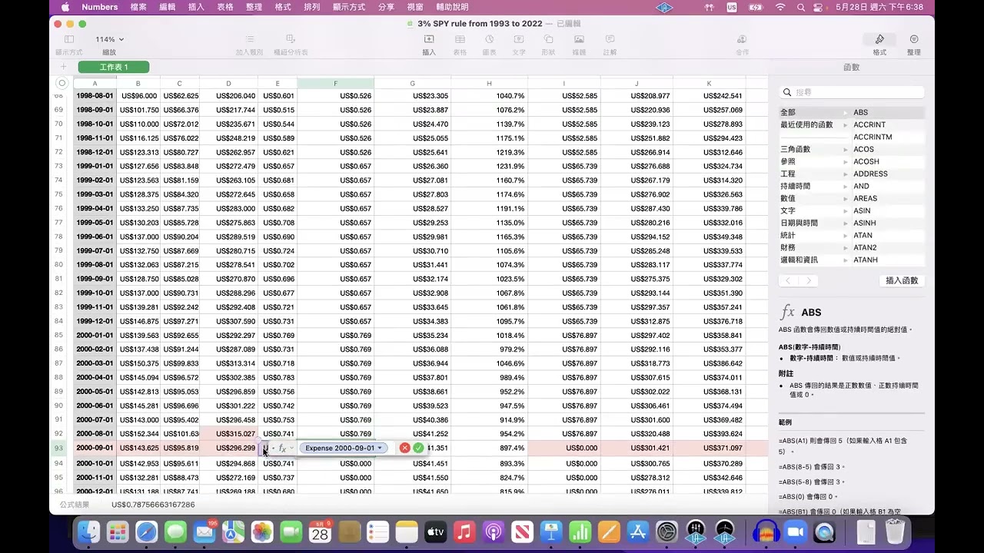Open Spotlight search in menu bar
Viewport: 984px width, 553px height.
801,7
